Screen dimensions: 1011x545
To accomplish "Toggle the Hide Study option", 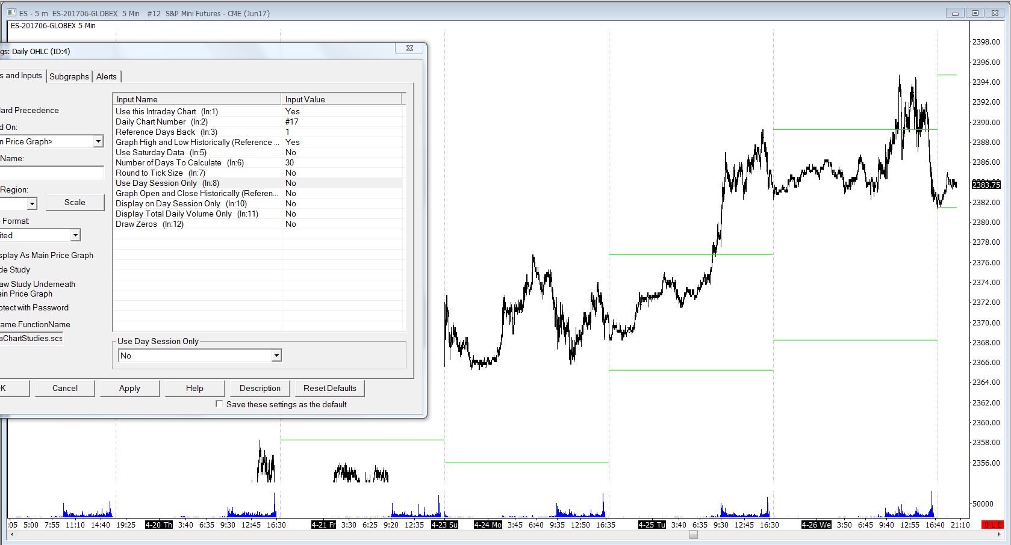I will click(x=15, y=269).
